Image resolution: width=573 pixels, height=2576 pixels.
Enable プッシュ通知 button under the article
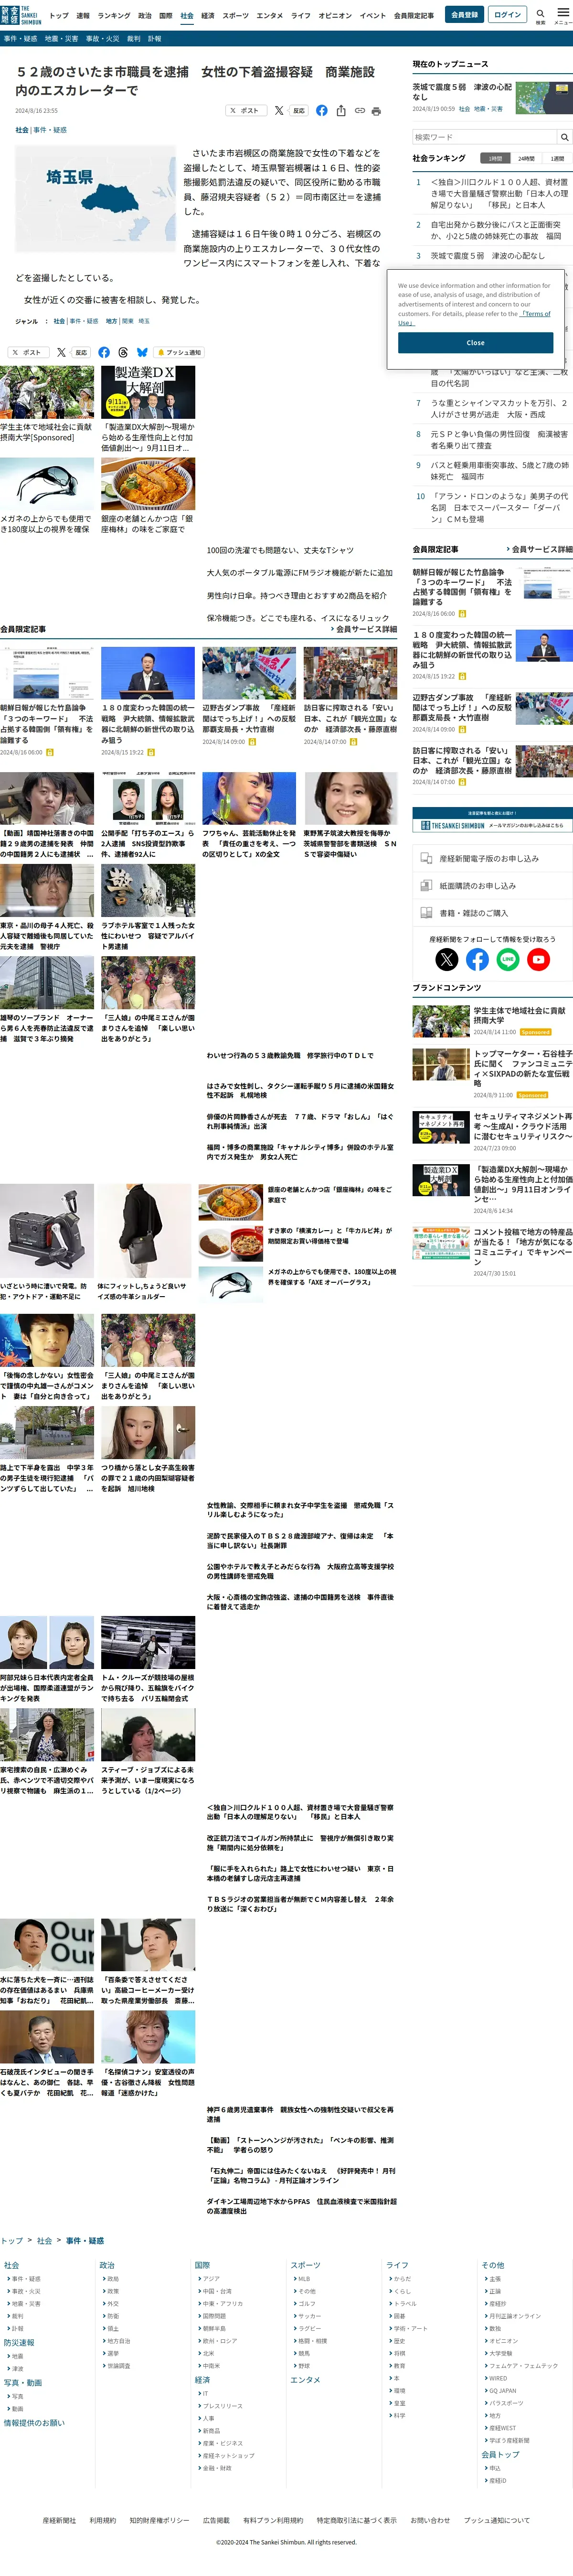pyautogui.click(x=179, y=352)
